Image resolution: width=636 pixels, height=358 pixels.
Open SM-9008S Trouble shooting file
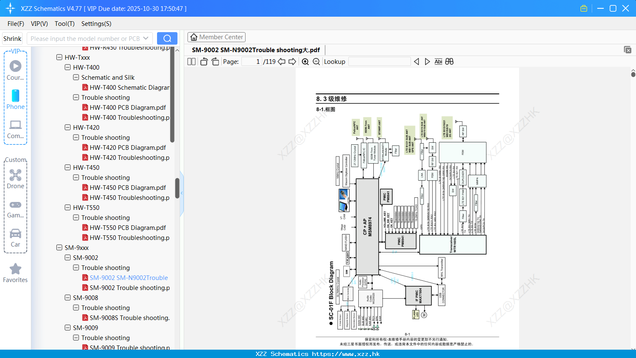pyautogui.click(x=126, y=318)
